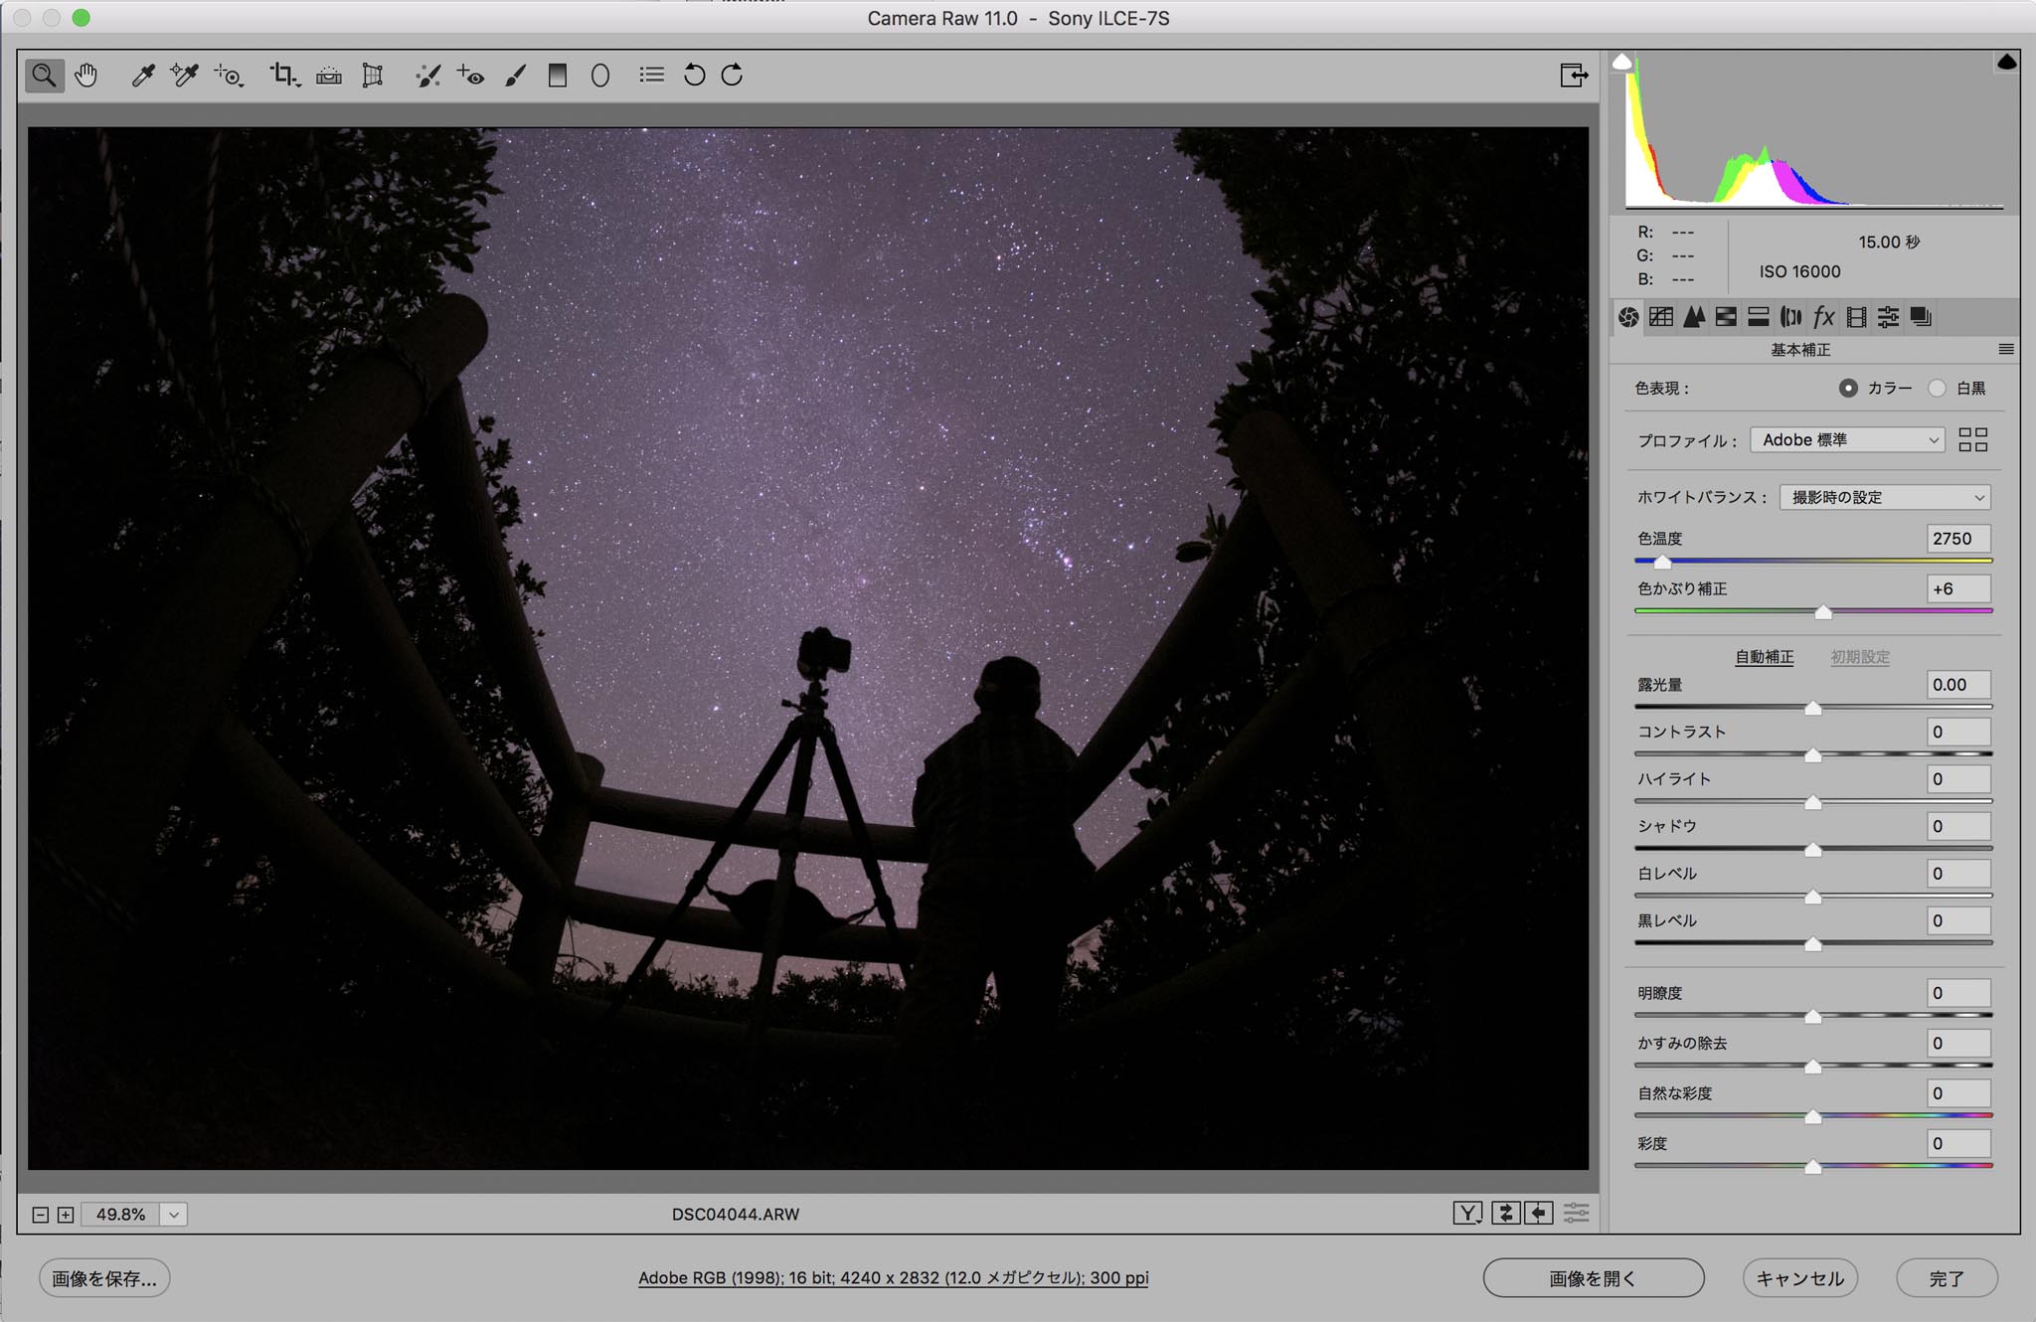Rotate image 90° counterclockwise

[694, 76]
